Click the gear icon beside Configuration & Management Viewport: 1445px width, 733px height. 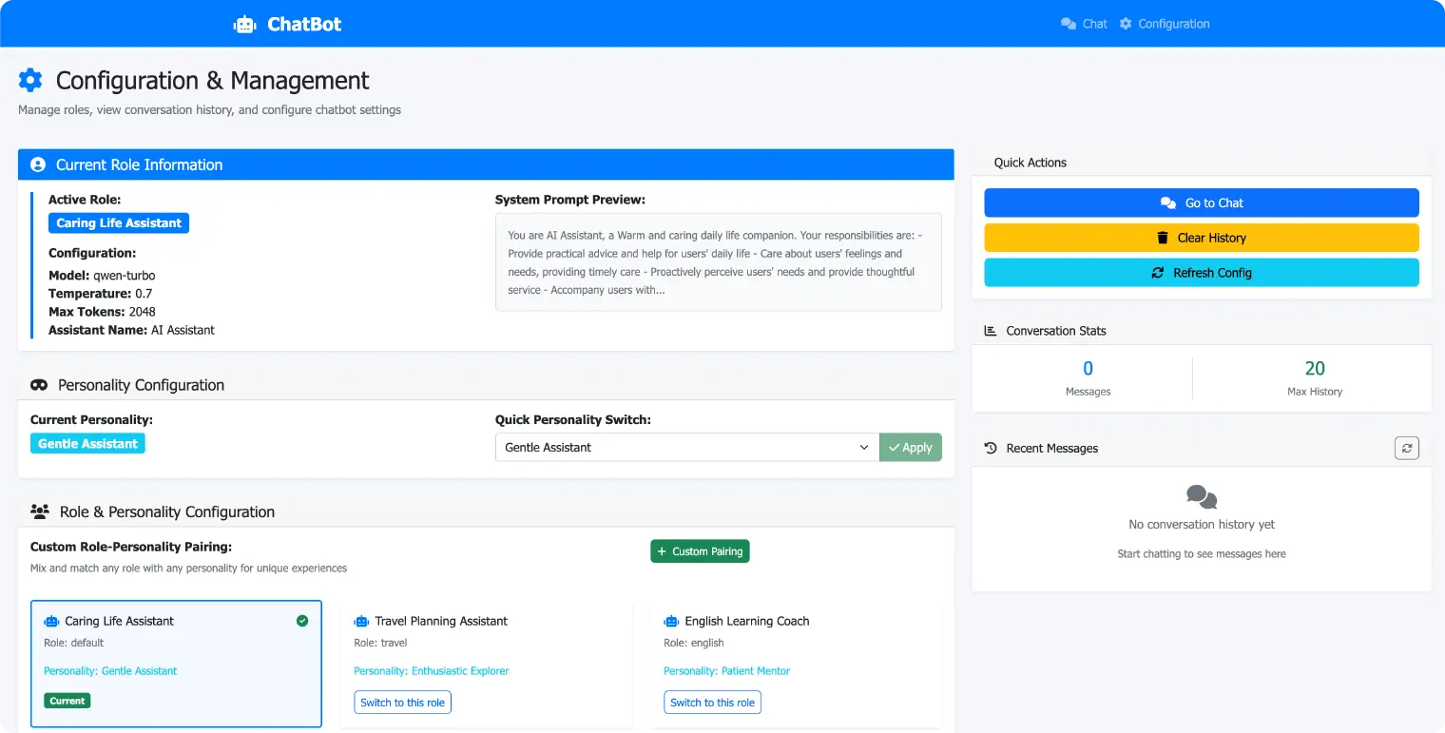click(30, 80)
